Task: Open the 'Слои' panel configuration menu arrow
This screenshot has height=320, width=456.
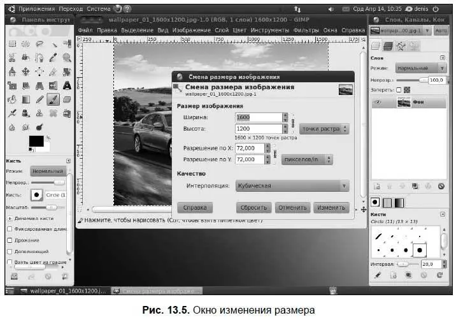Action: click(x=443, y=57)
